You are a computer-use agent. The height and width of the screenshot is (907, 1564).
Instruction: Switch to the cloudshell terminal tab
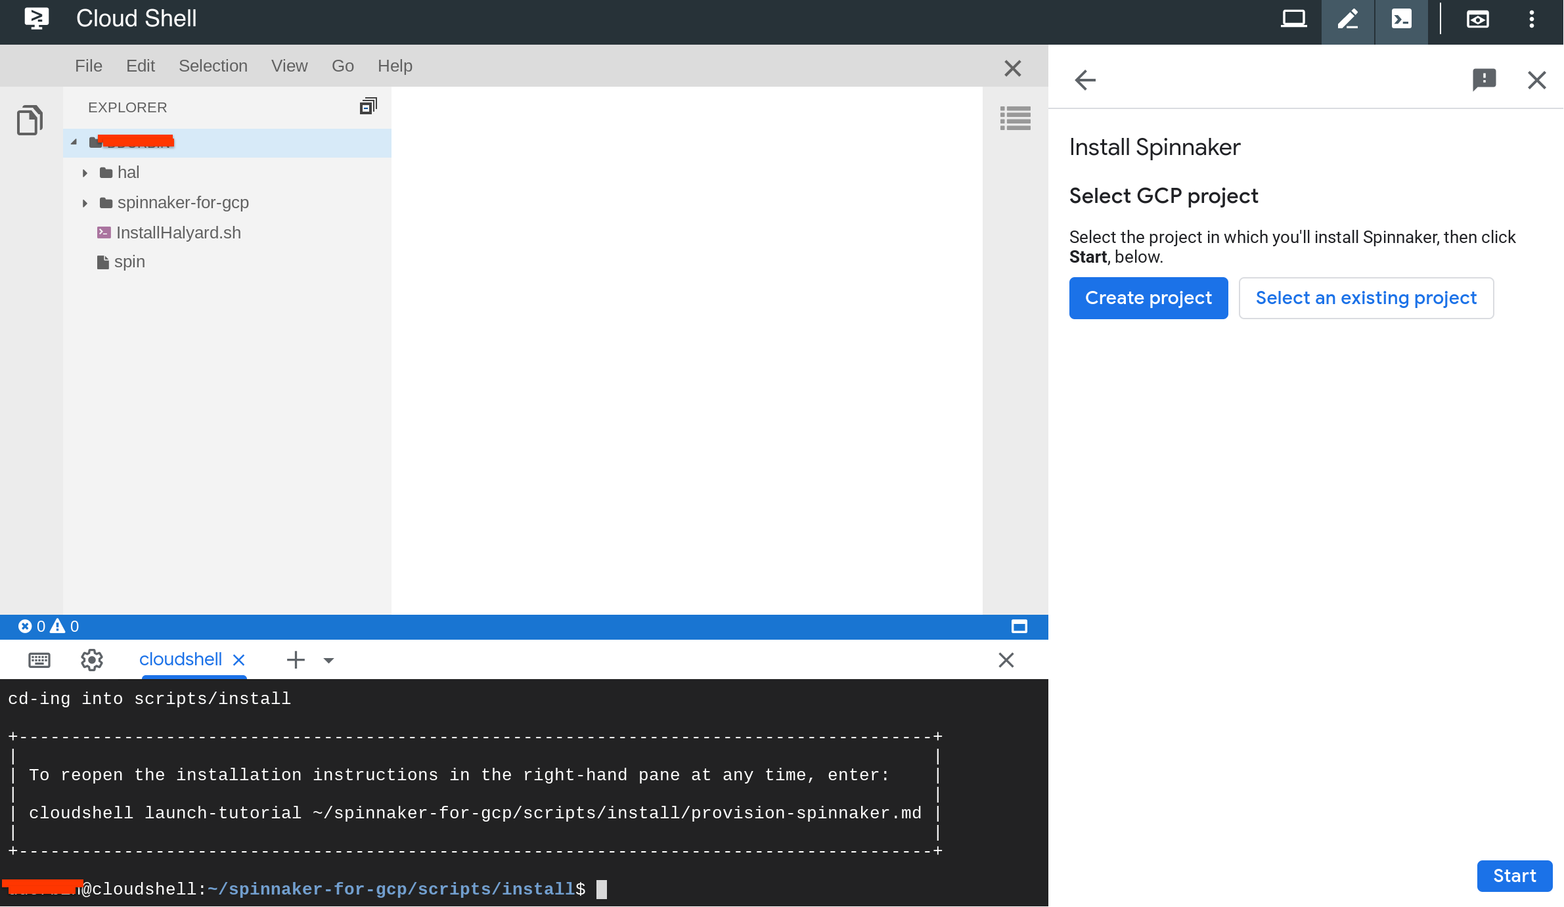(x=181, y=659)
